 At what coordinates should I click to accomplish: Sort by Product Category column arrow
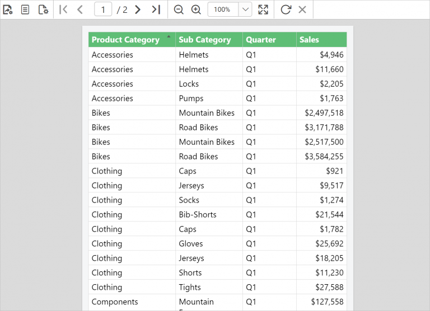pyautogui.click(x=169, y=37)
